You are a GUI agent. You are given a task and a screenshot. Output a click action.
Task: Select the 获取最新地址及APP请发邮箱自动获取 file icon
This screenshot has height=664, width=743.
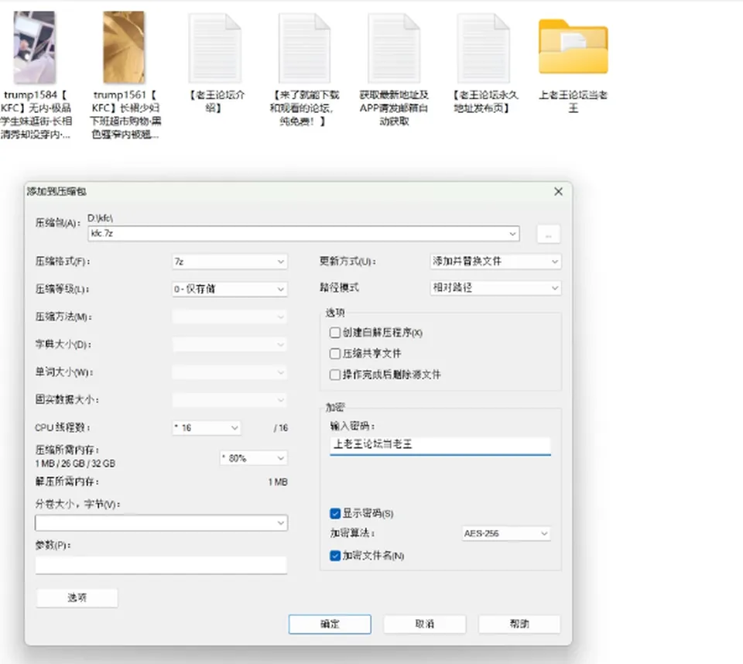click(394, 48)
